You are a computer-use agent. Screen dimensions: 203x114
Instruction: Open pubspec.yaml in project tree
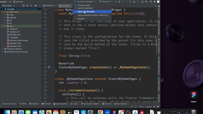pyautogui.click(x=15, y=46)
